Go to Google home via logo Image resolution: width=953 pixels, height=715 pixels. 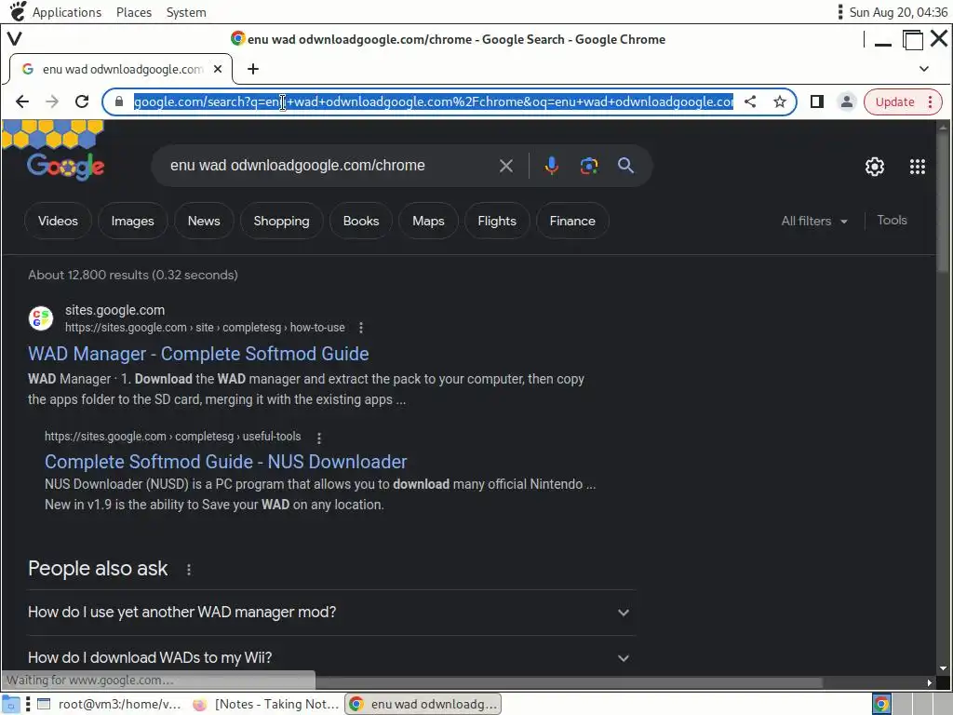point(66,166)
